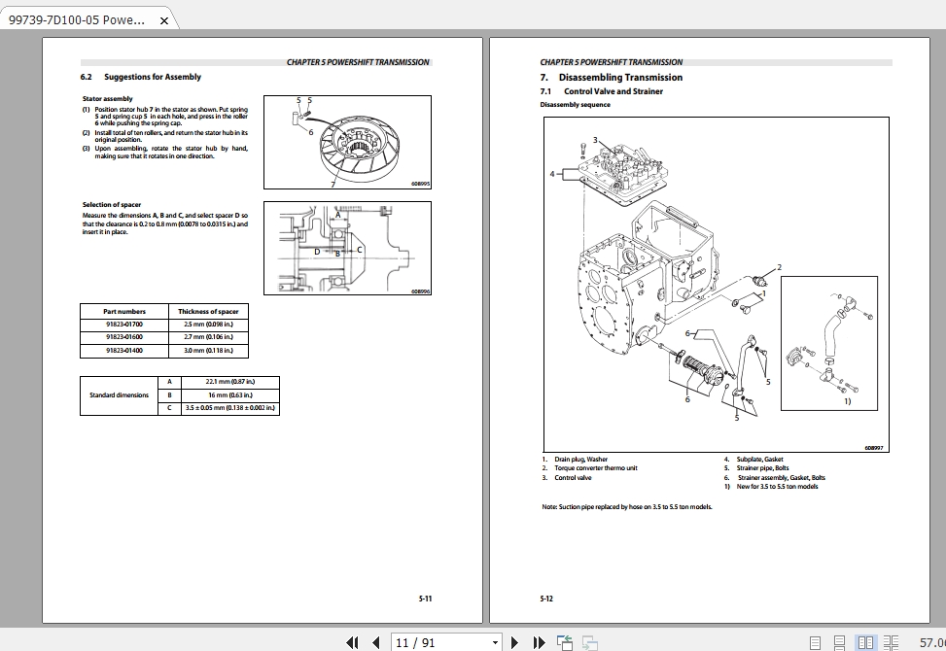This screenshot has width=946, height=651.
Task: Click part number 91823-01400 in table
Action: point(124,350)
